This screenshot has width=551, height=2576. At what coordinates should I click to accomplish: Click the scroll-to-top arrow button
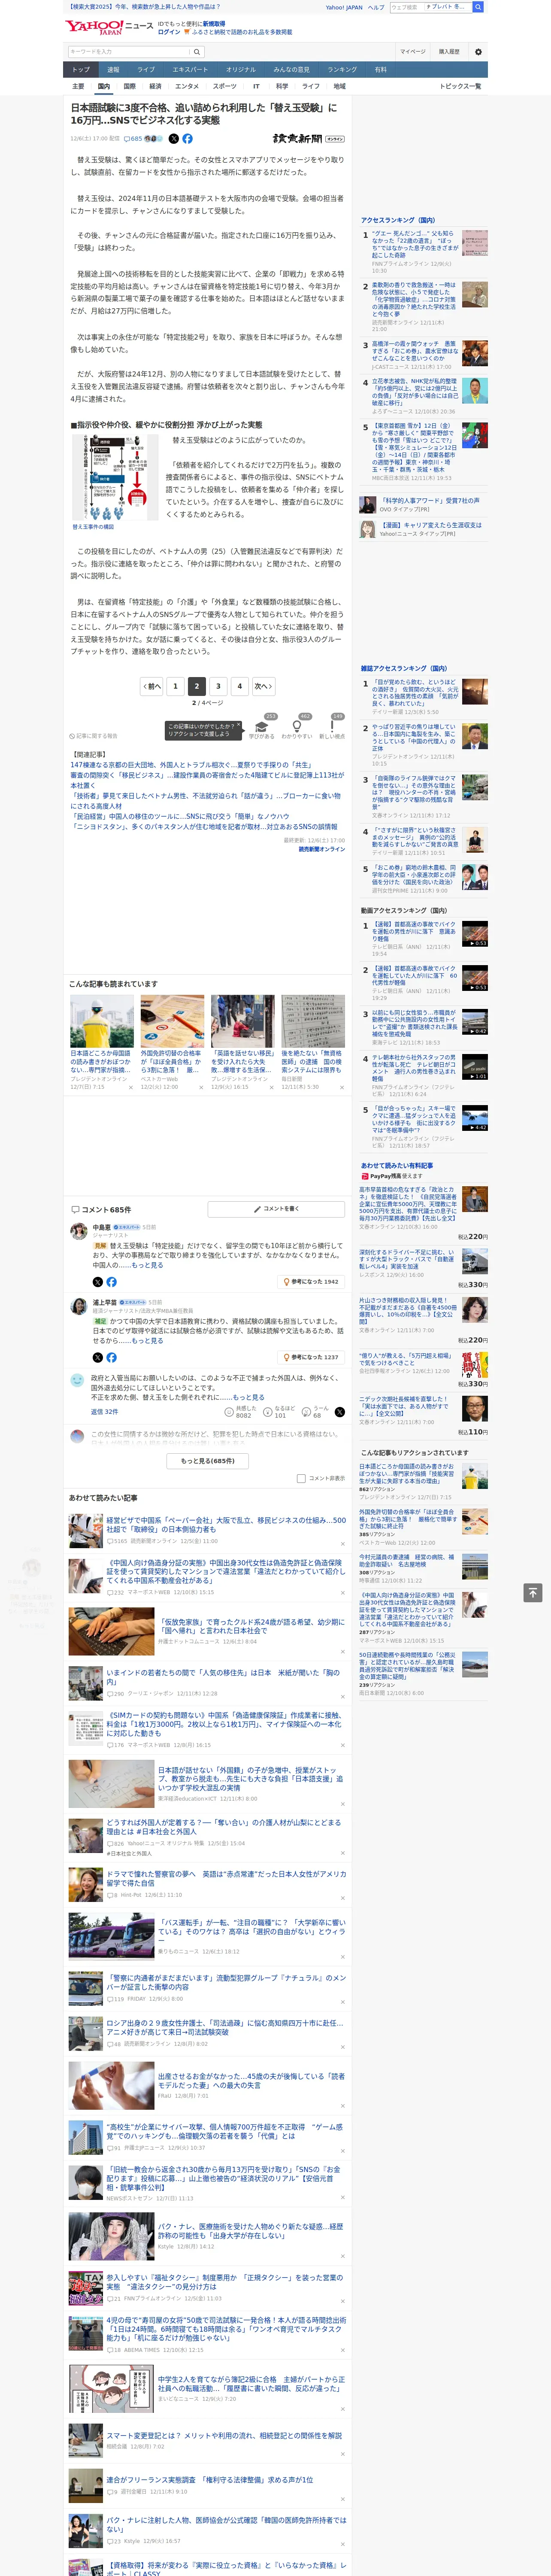click(533, 1592)
